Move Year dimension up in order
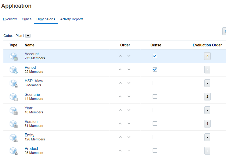The height and width of the screenshot is (157, 226). (120, 110)
